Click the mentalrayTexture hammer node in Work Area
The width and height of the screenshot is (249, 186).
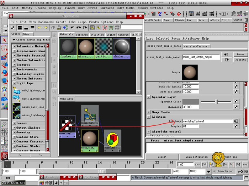[67, 126]
